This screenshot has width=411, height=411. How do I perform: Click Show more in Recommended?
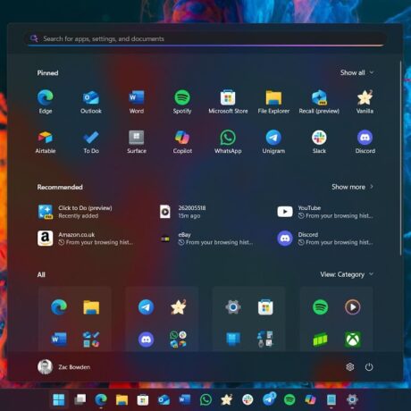[352, 187]
